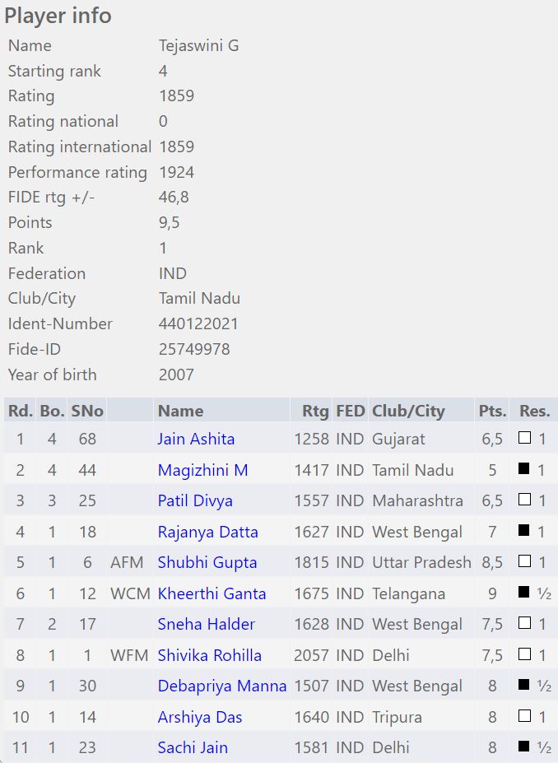Viewport: 558px width, 763px height.
Task: Open Magizhini M's player link
Action: [202, 470]
